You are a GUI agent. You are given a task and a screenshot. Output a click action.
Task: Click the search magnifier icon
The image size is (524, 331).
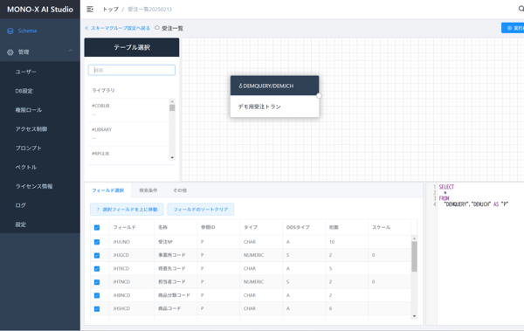click(521, 9)
